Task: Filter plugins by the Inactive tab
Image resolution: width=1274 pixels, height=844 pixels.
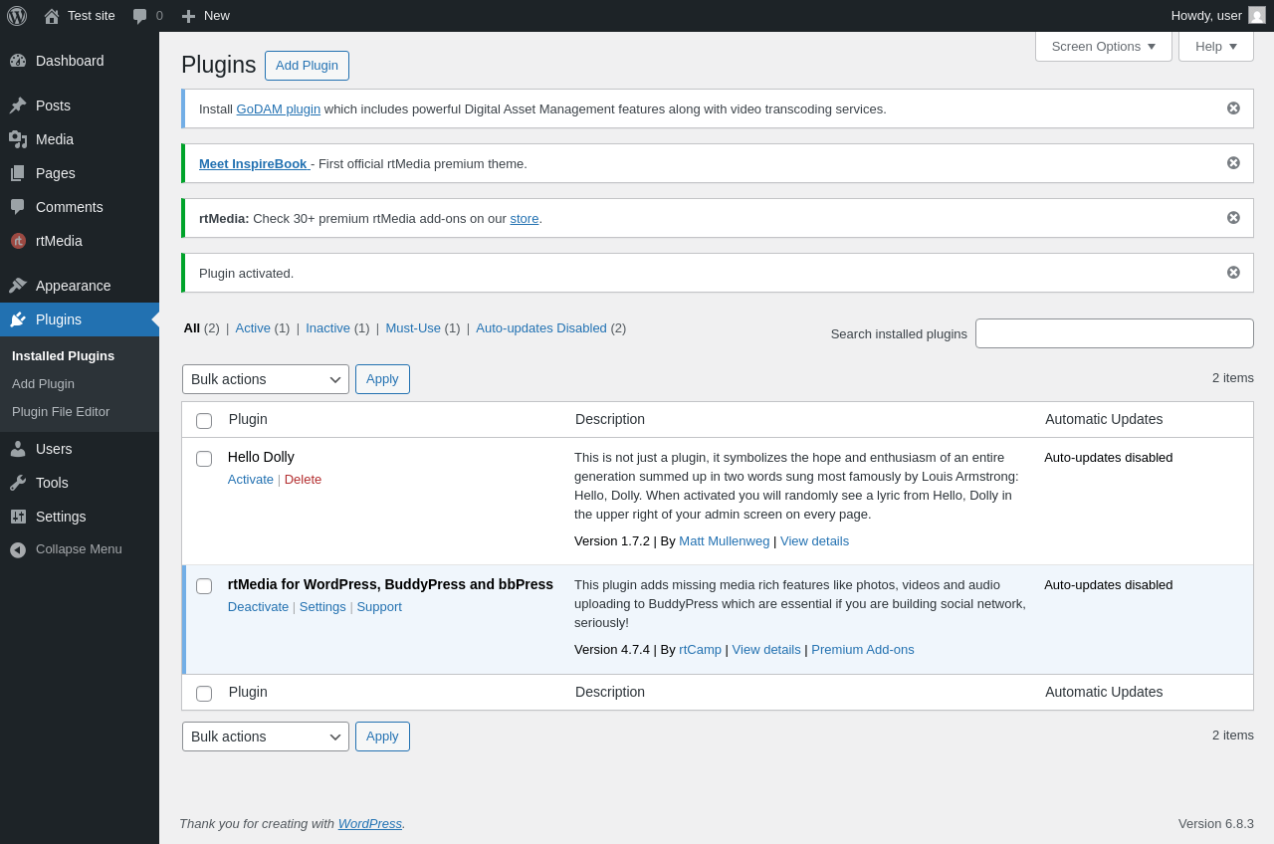Action: click(327, 328)
